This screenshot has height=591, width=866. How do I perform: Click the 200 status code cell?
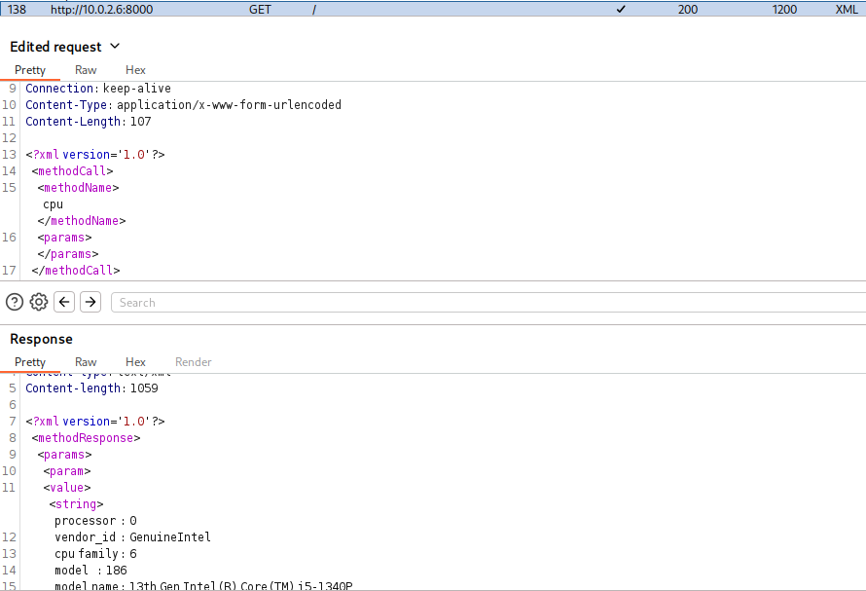tap(688, 10)
